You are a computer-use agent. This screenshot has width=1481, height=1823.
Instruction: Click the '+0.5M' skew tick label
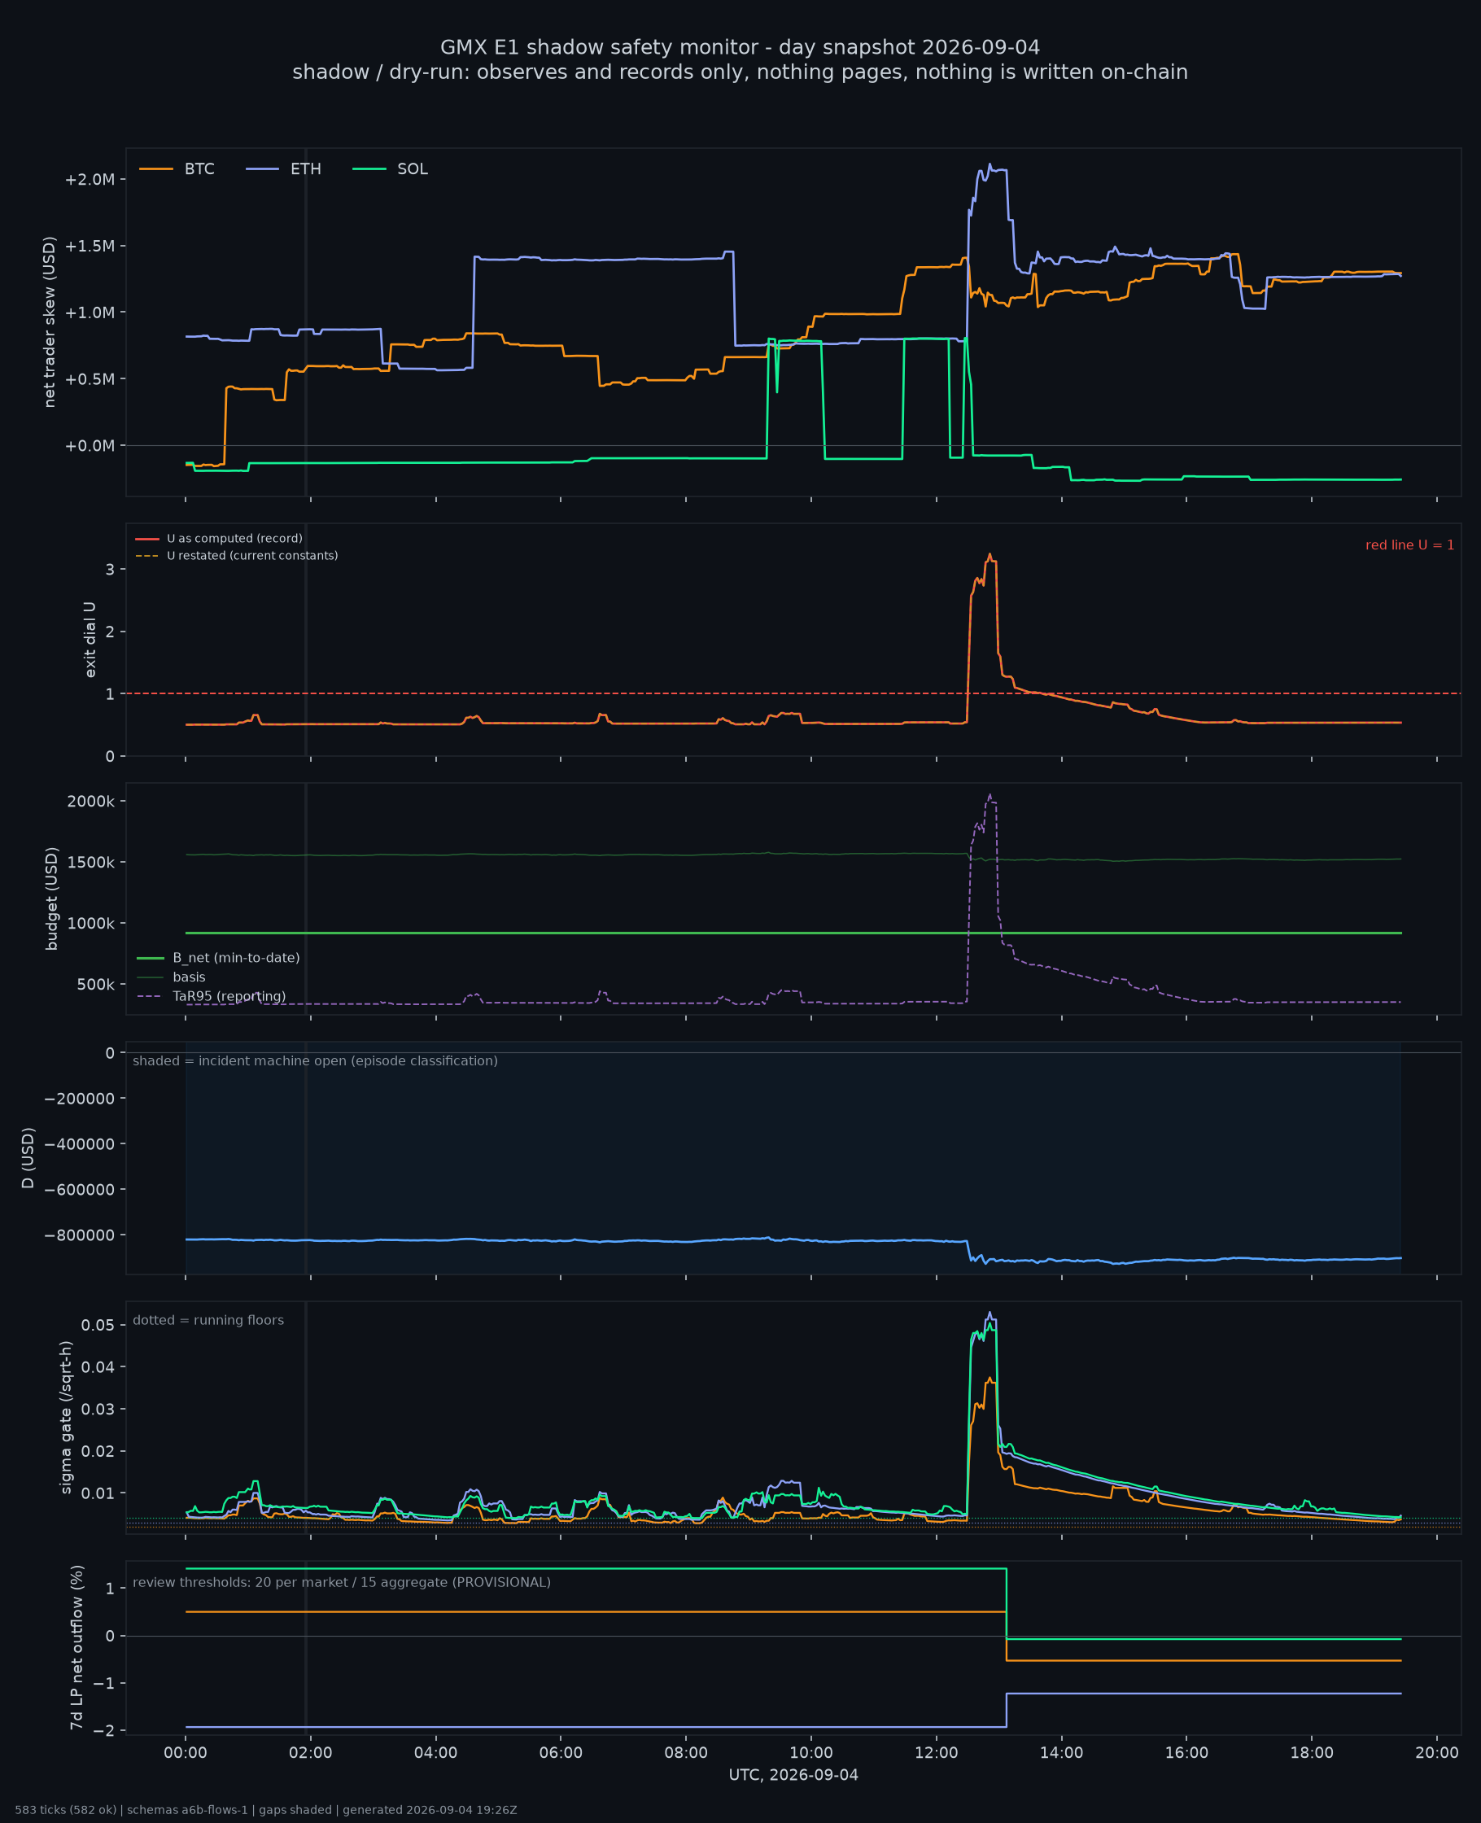click(90, 378)
